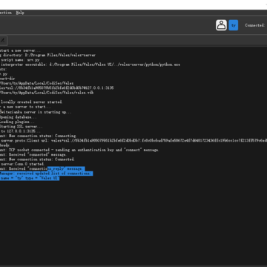Click "server:Conn 0 started" log line
Screen dimensions: 267x267
pos(22,164)
